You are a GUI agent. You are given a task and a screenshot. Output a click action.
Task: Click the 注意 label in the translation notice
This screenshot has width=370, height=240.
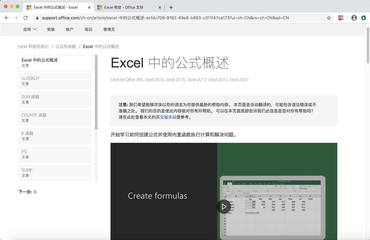123,105
